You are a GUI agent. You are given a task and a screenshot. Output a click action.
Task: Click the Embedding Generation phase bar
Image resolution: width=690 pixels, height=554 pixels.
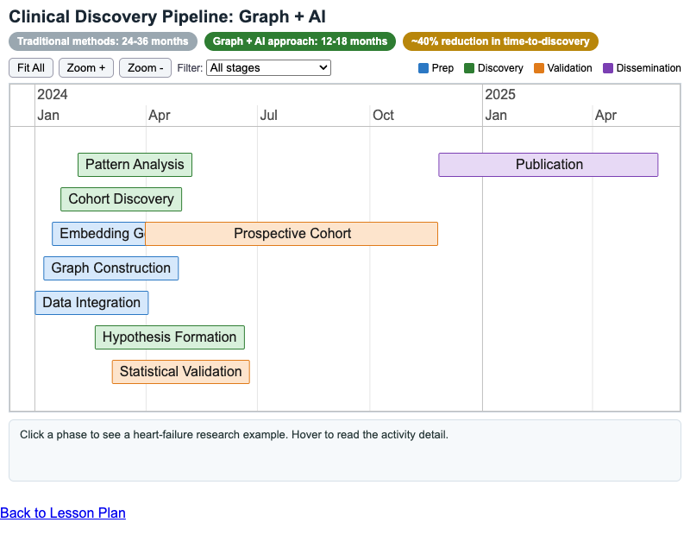[x=98, y=233]
